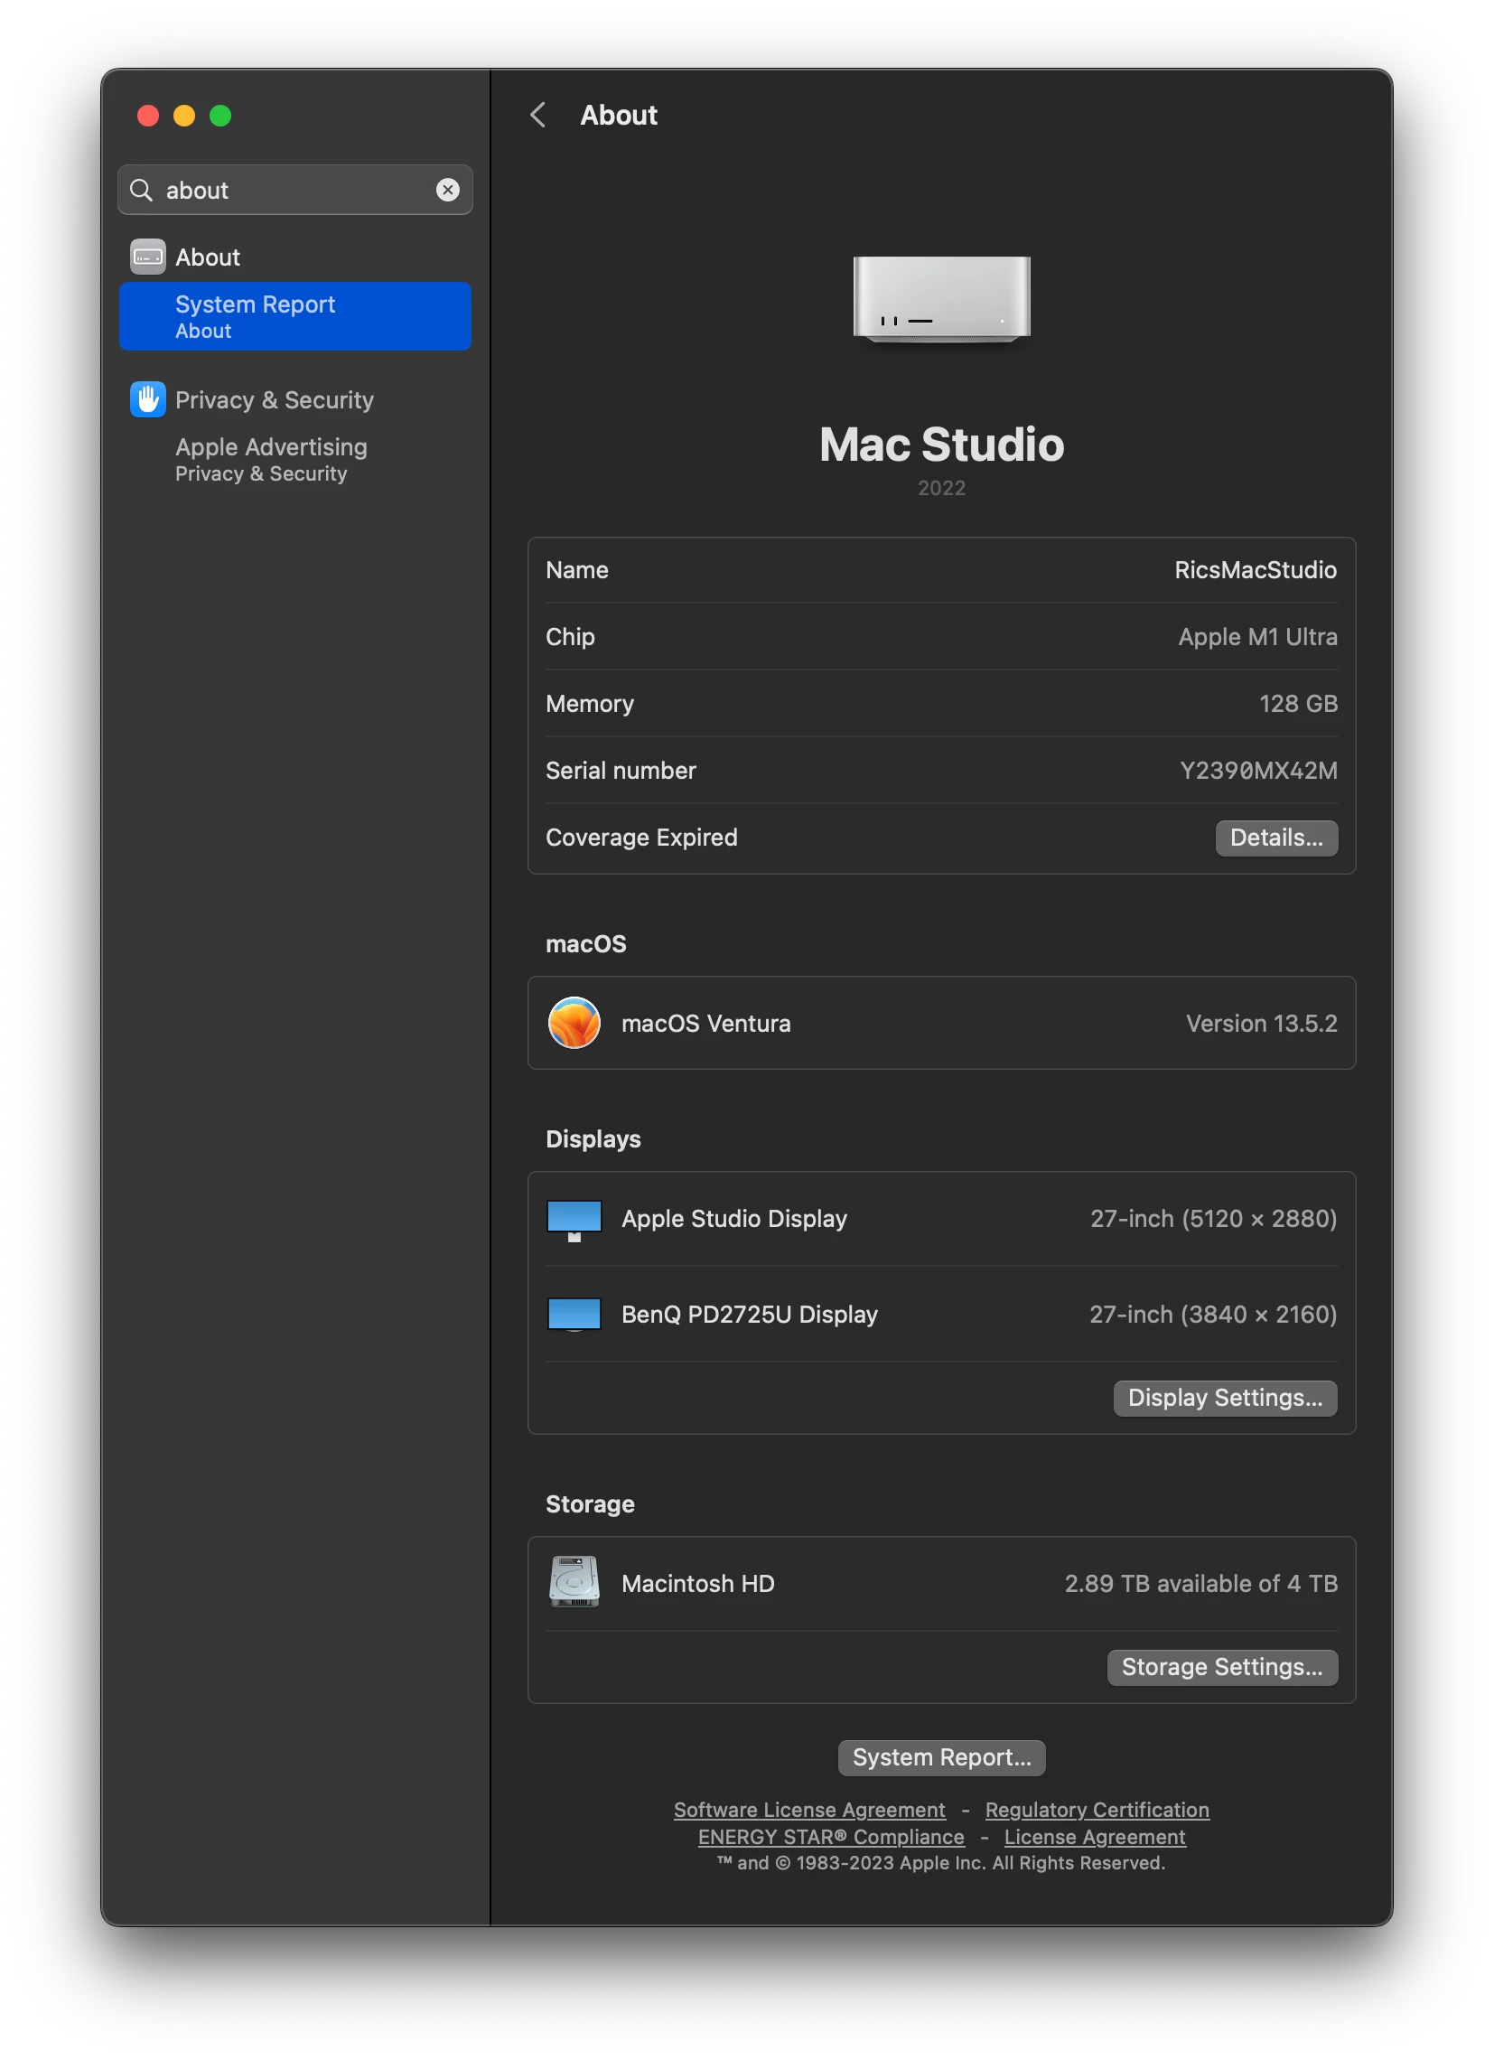Screen dimensions: 1494x2060
Task: Click the Macintosh HD drive icon
Action: (x=574, y=1582)
